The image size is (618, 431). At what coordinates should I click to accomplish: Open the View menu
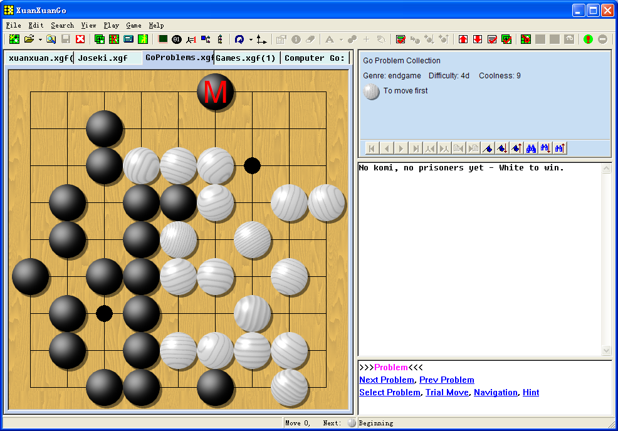tap(88, 25)
